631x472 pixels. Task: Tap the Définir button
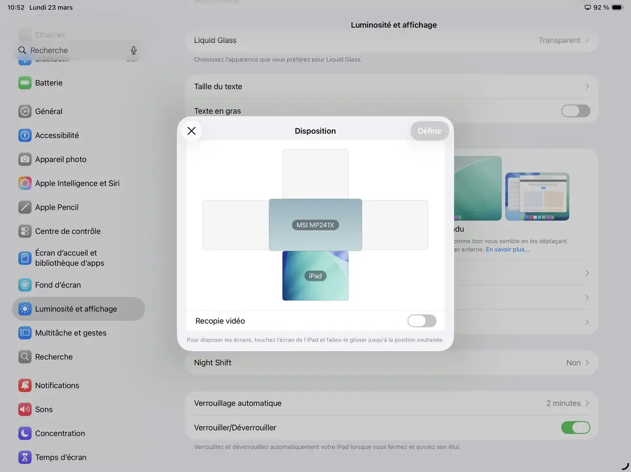[x=430, y=131]
